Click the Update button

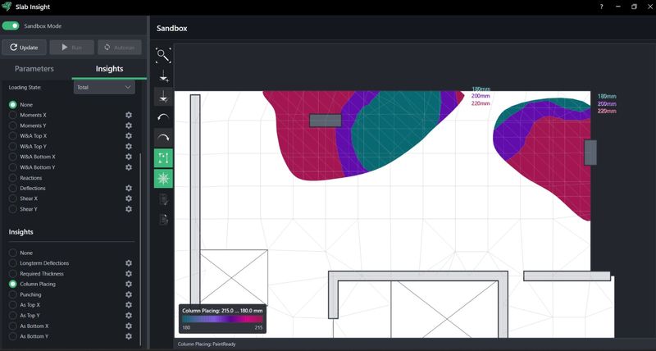click(24, 48)
